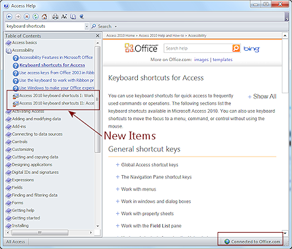Screen dimensions: 292x249
Task: Go to Help home via house icon
Action: [45, 16]
